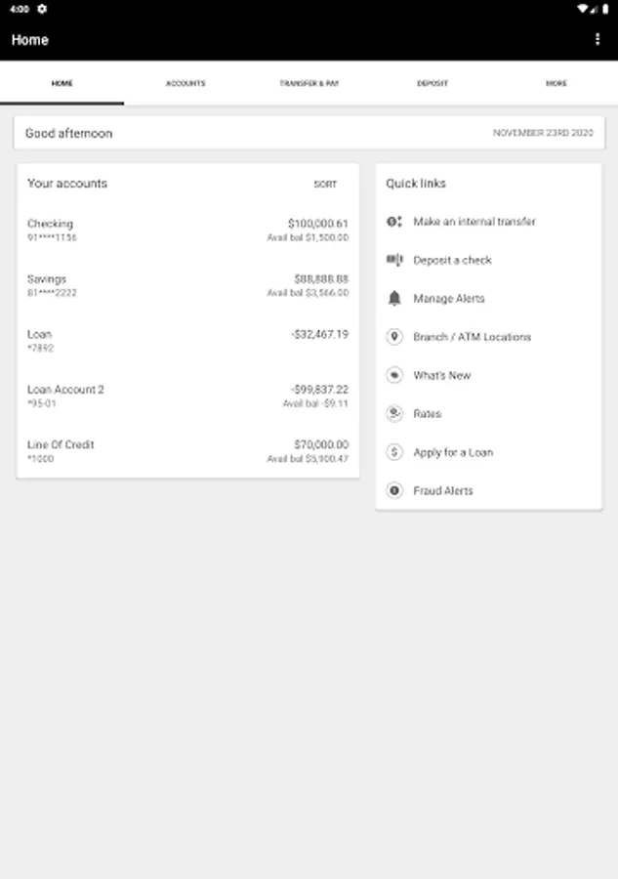Open the Transfer & Pay tab
The image size is (618, 879).
click(309, 84)
